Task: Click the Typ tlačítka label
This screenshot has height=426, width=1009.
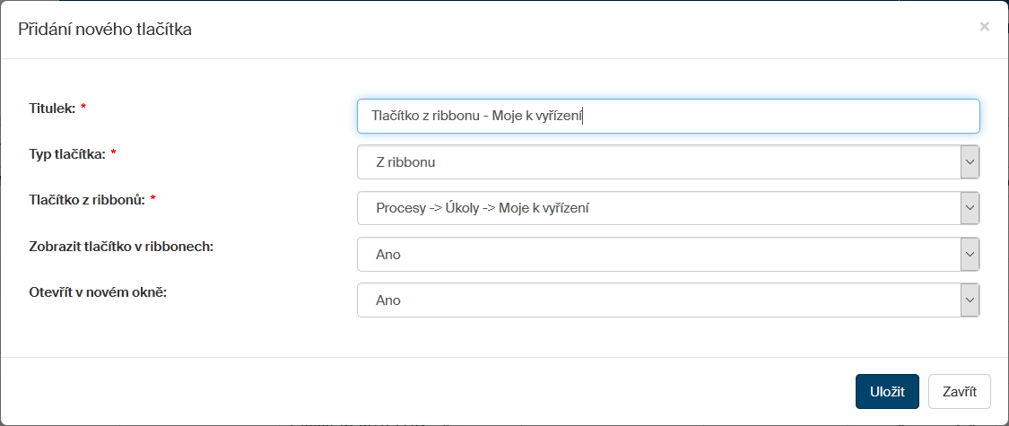Action: point(67,153)
